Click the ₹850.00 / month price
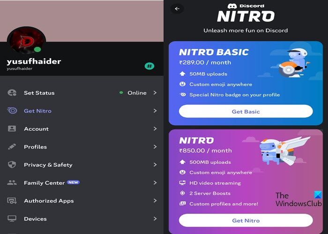Image resolution: width=328 pixels, height=234 pixels. [x=205, y=151]
